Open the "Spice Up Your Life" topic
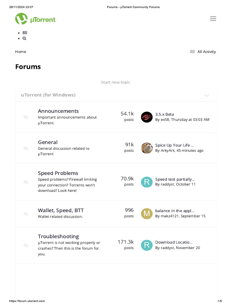Screen dimensions: 231x308 [174, 145]
